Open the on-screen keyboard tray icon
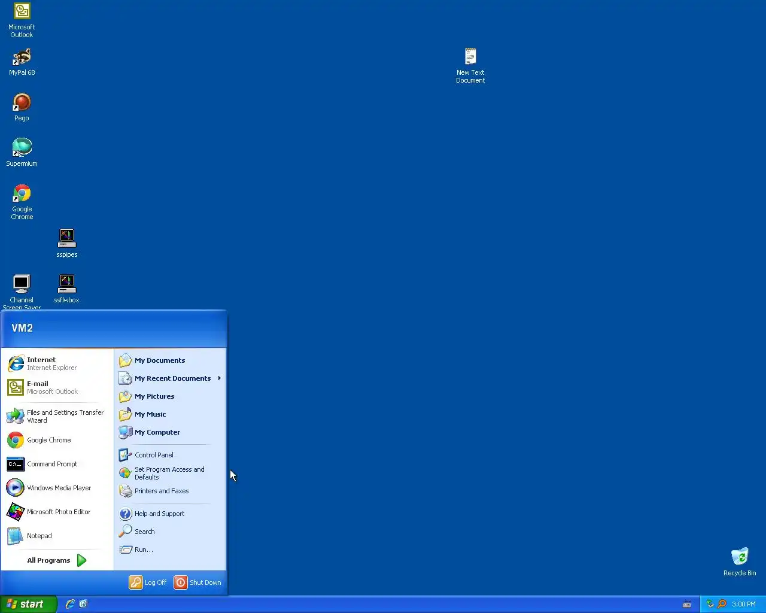The height and width of the screenshot is (613, 766). (x=687, y=605)
